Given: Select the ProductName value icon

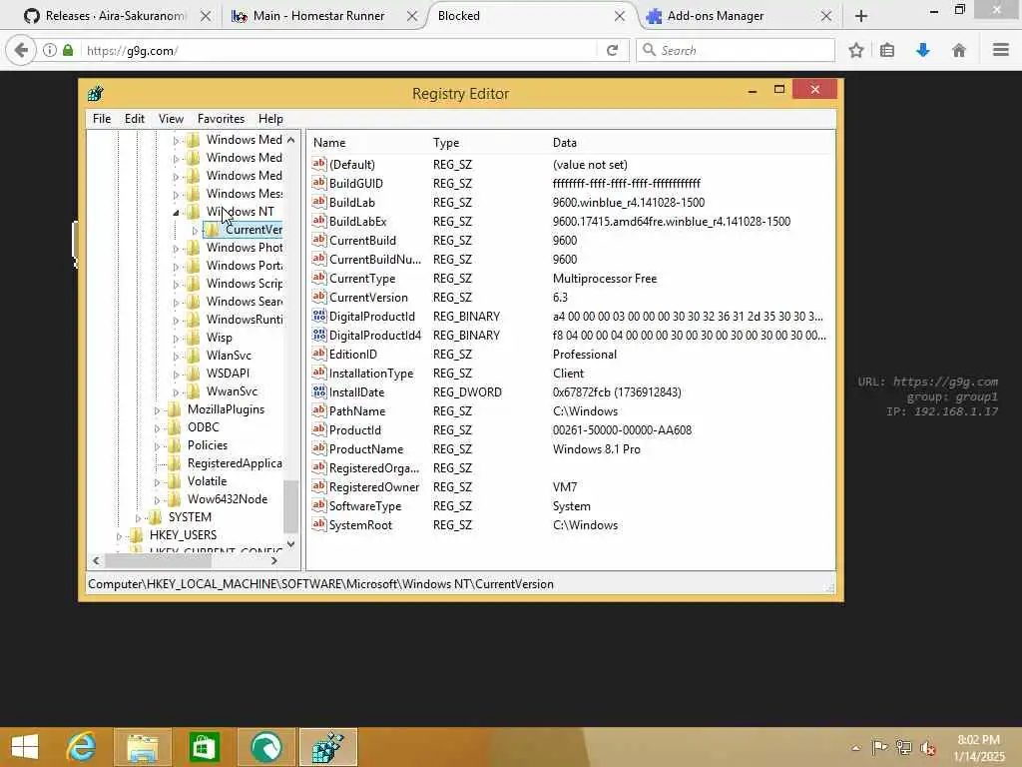Looking at the screenshot, I should click(x=318, y=448).
